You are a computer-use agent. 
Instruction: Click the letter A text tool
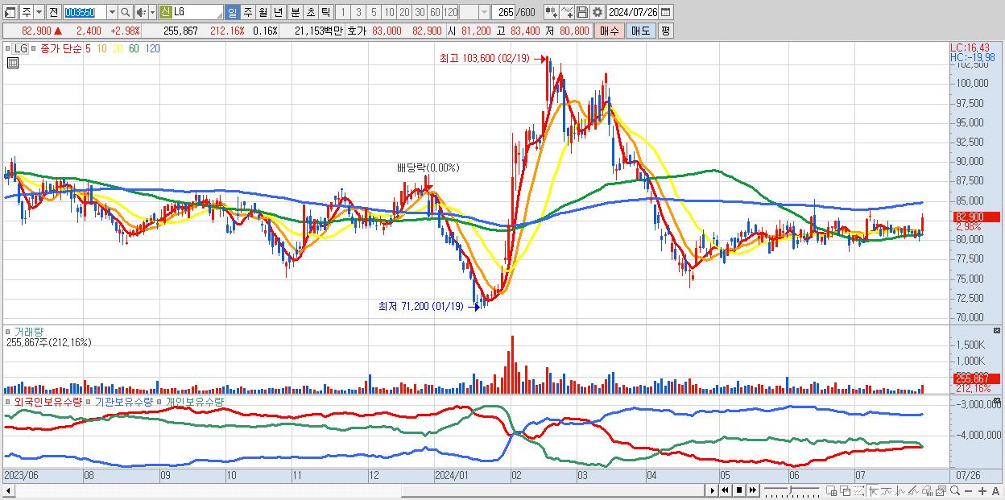point(995,491)
